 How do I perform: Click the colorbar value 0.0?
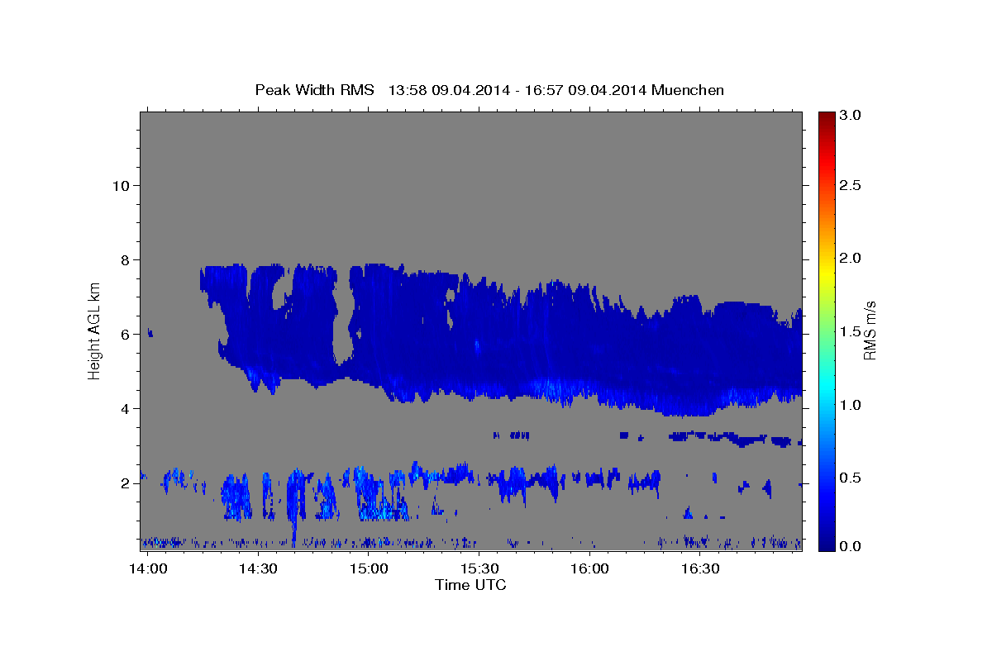851,546
